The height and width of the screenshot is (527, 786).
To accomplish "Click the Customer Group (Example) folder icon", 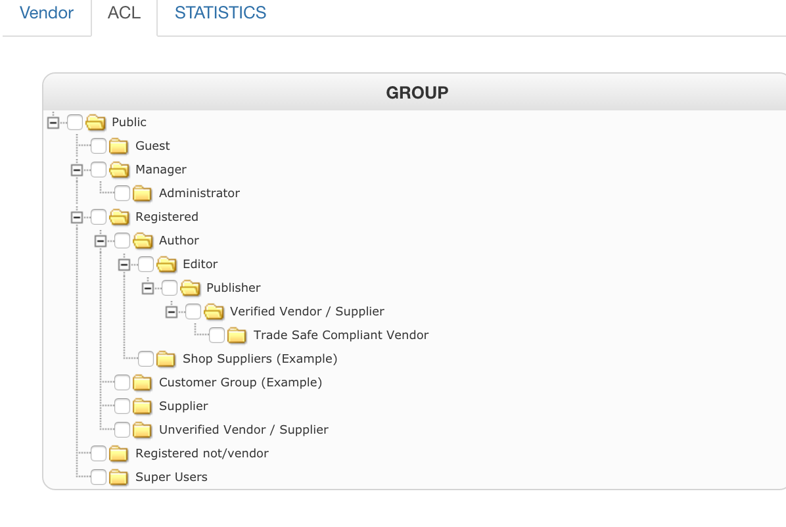I will [x=143, y=382].
